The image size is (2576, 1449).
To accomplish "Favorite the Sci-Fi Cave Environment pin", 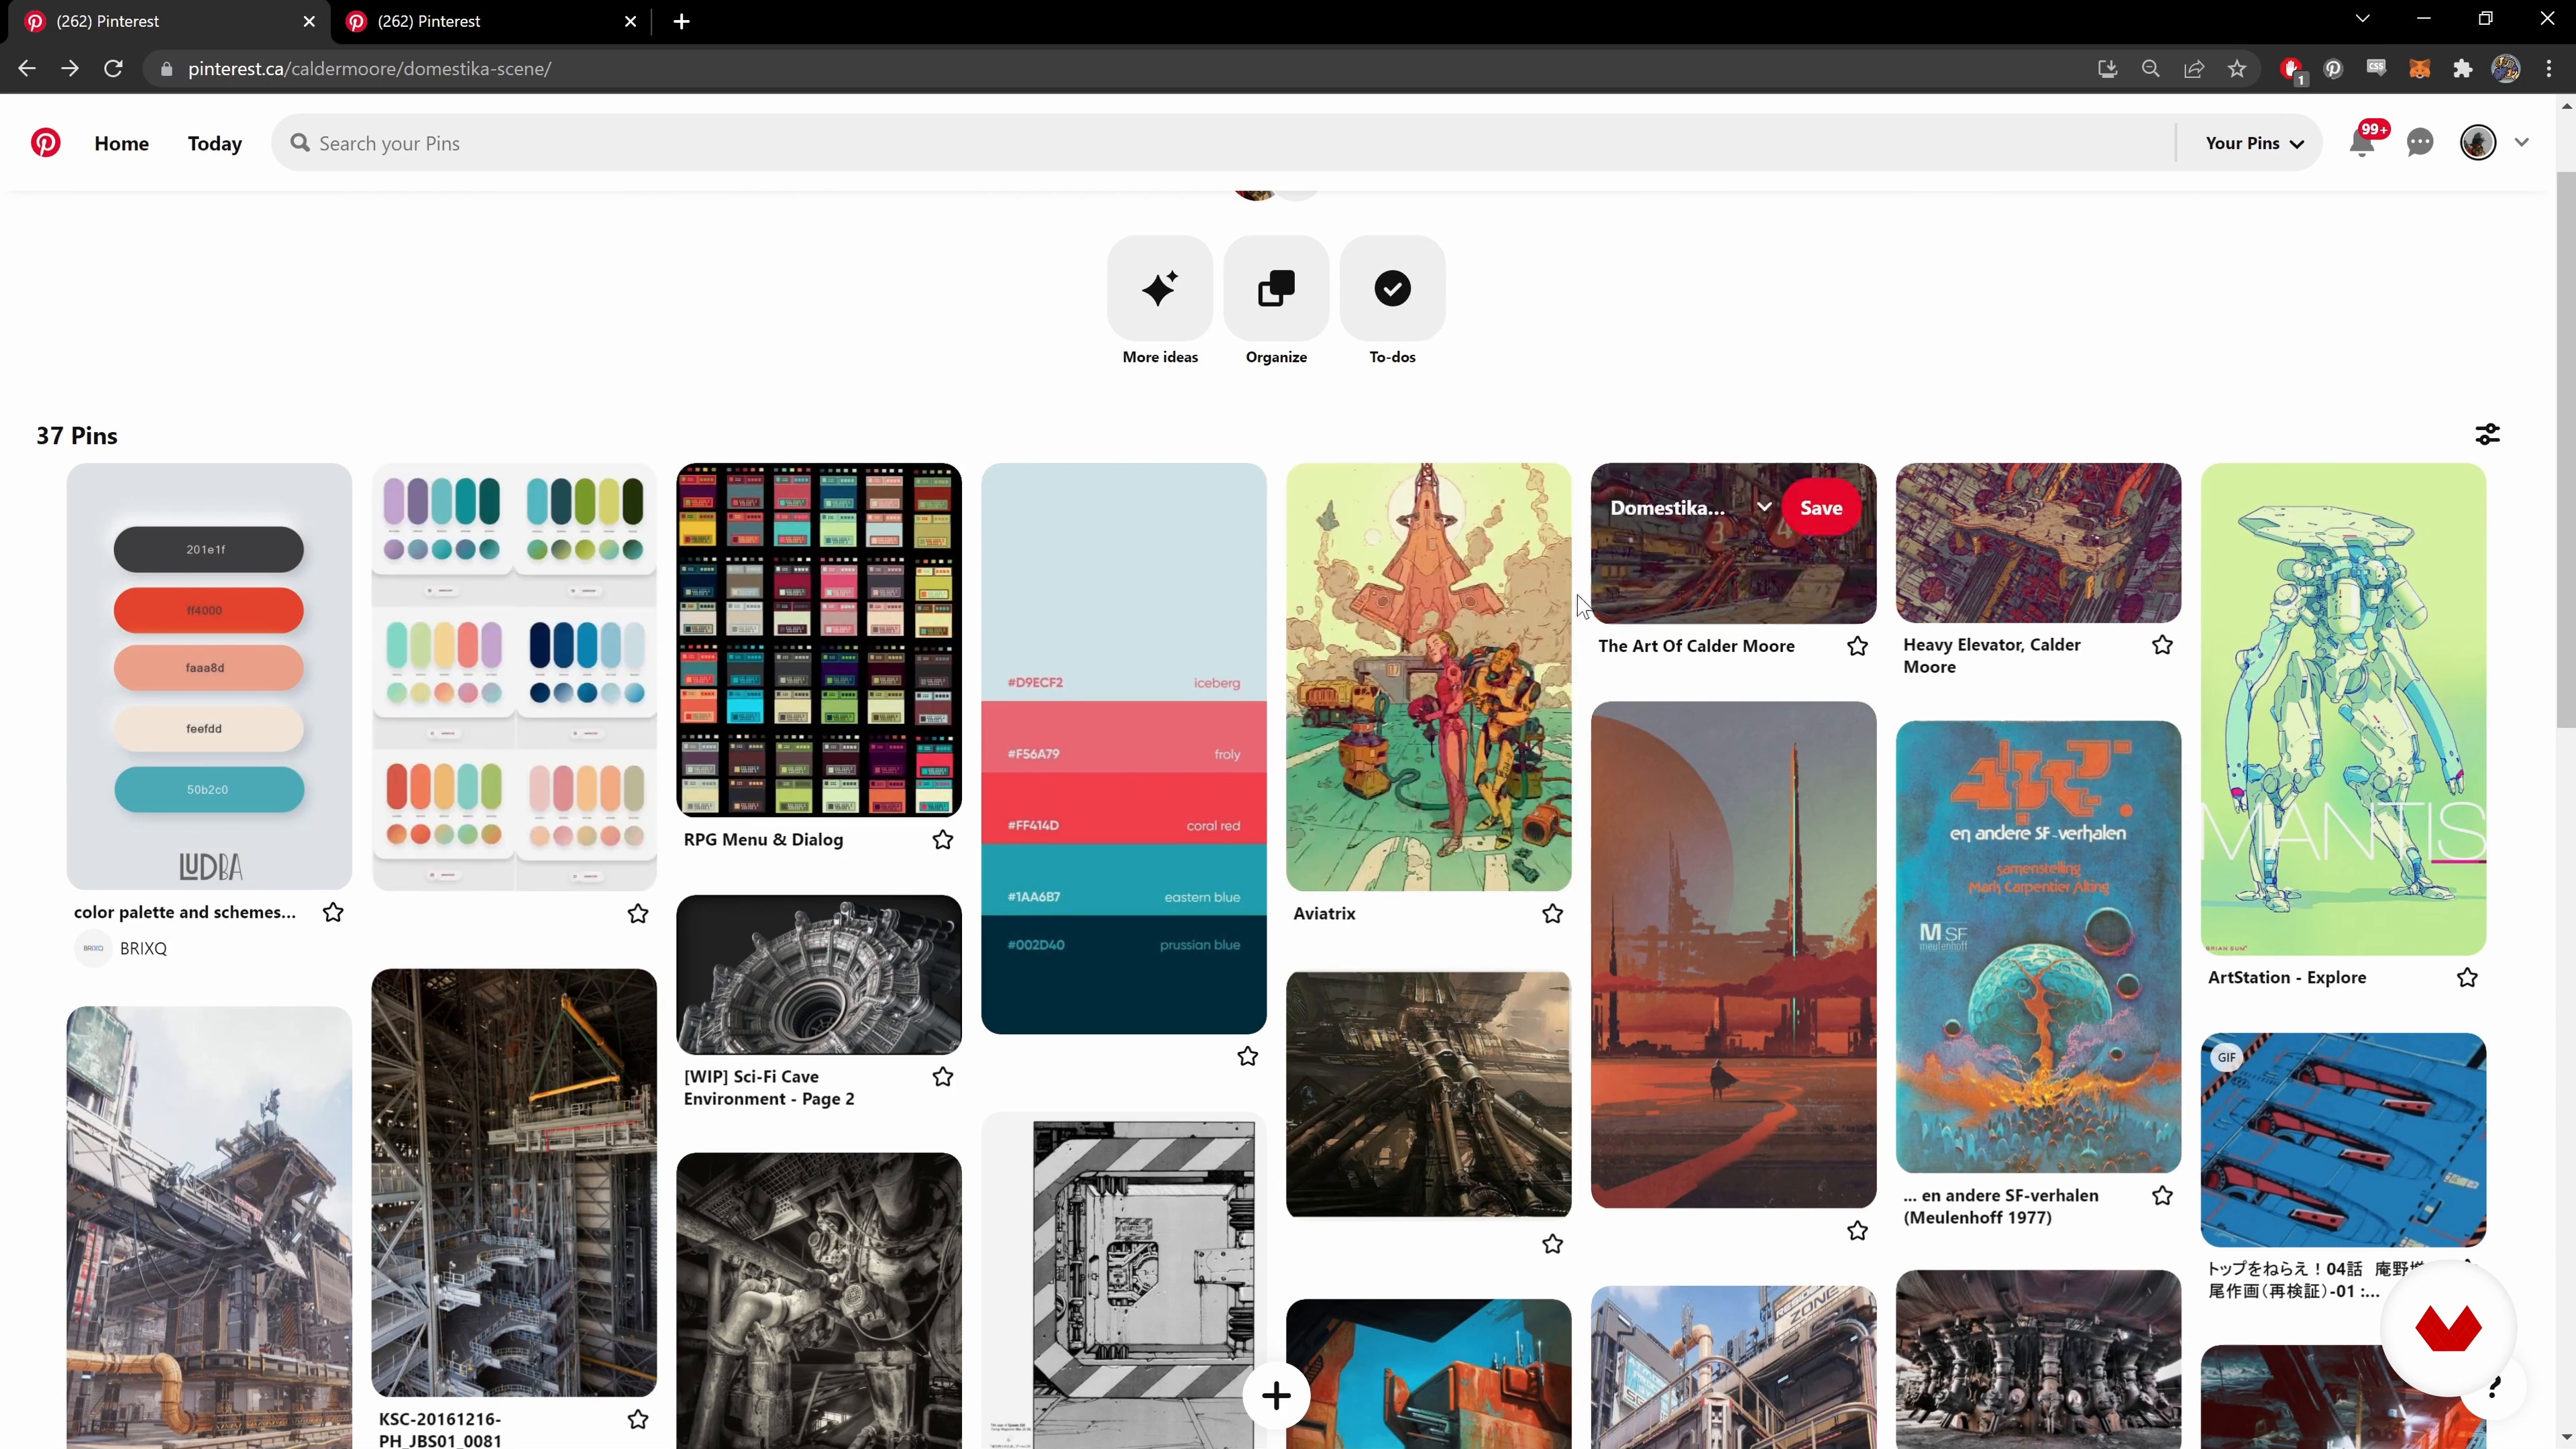I will [x=943, y=1077].
